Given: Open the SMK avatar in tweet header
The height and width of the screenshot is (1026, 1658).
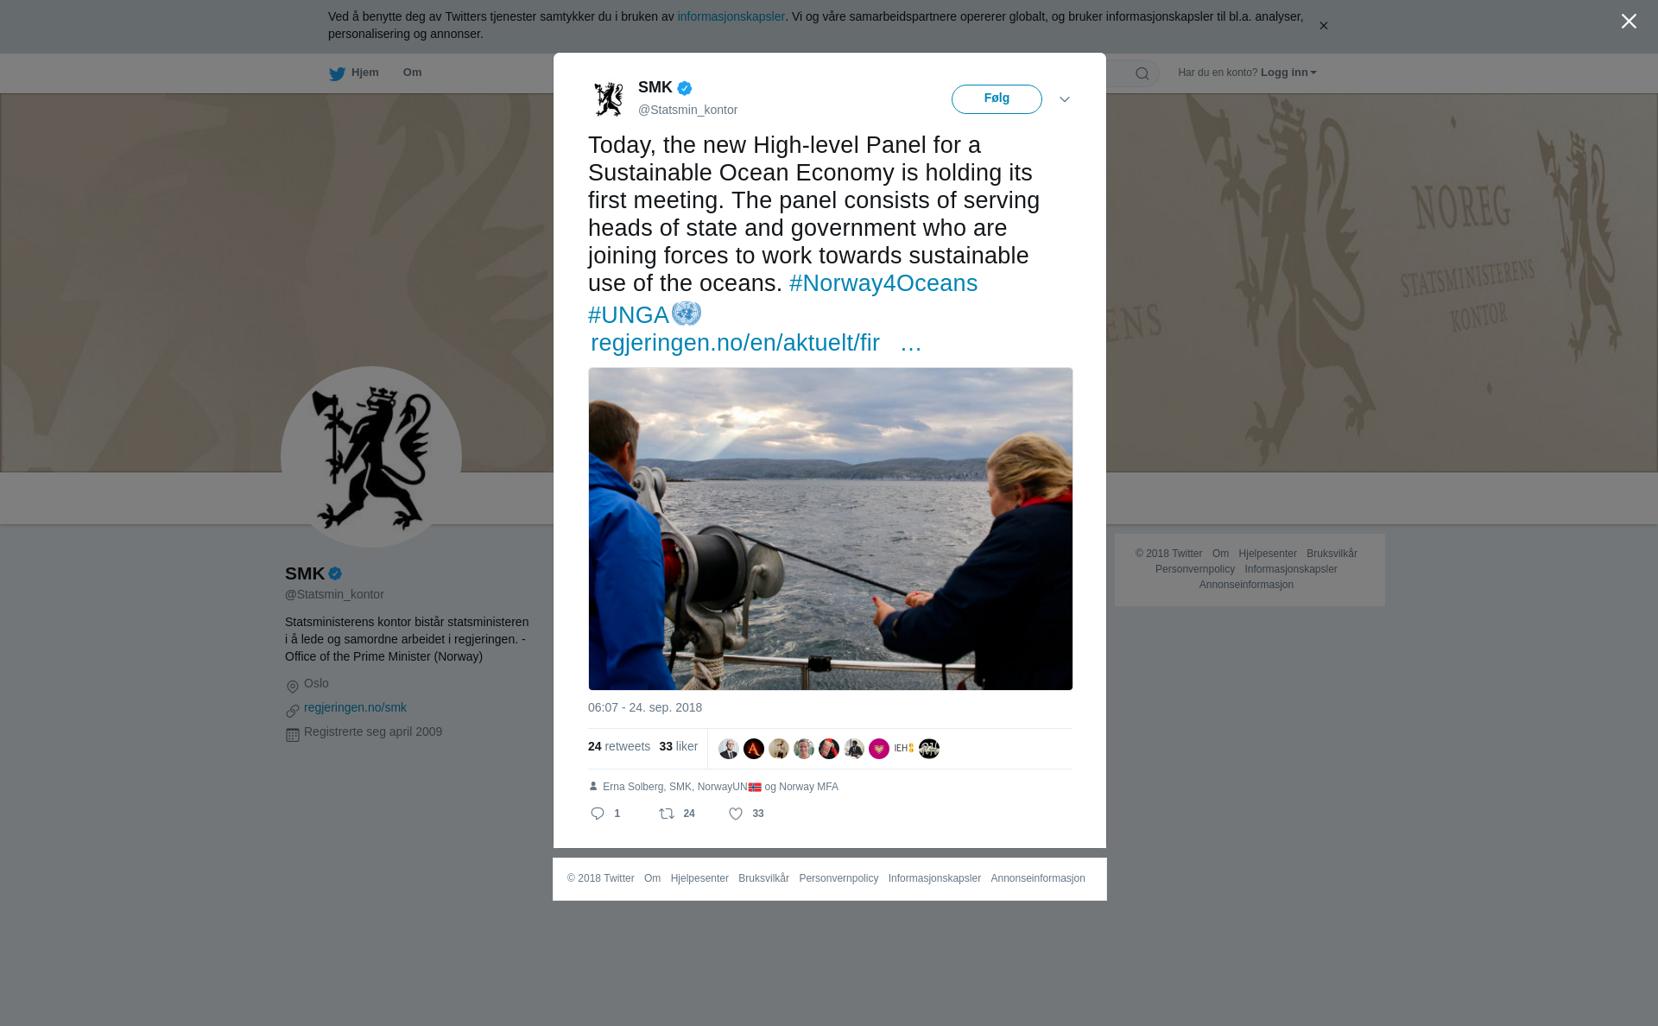Looking at the screenshot, I should 609,99.
